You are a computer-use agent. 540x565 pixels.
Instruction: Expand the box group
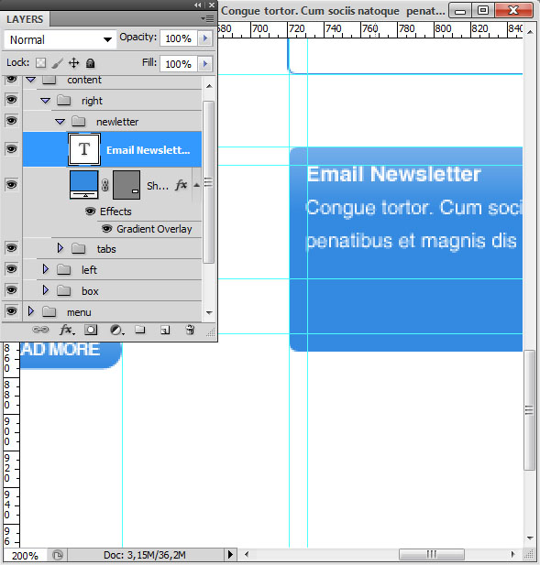(46, 289)
